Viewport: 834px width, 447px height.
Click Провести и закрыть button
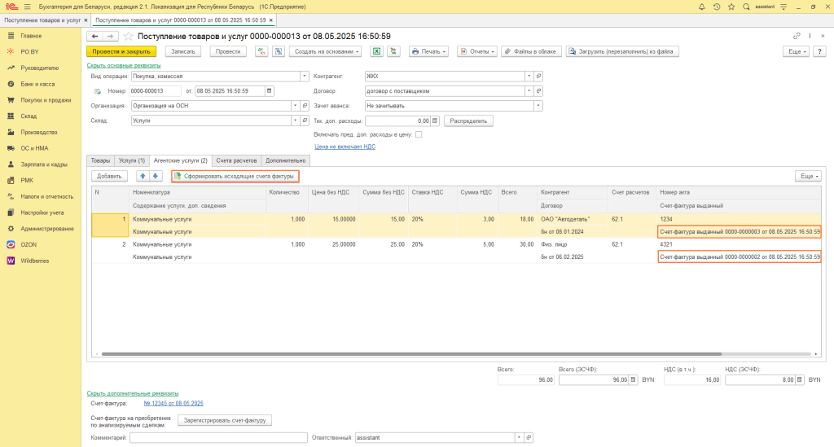[121, 51]
